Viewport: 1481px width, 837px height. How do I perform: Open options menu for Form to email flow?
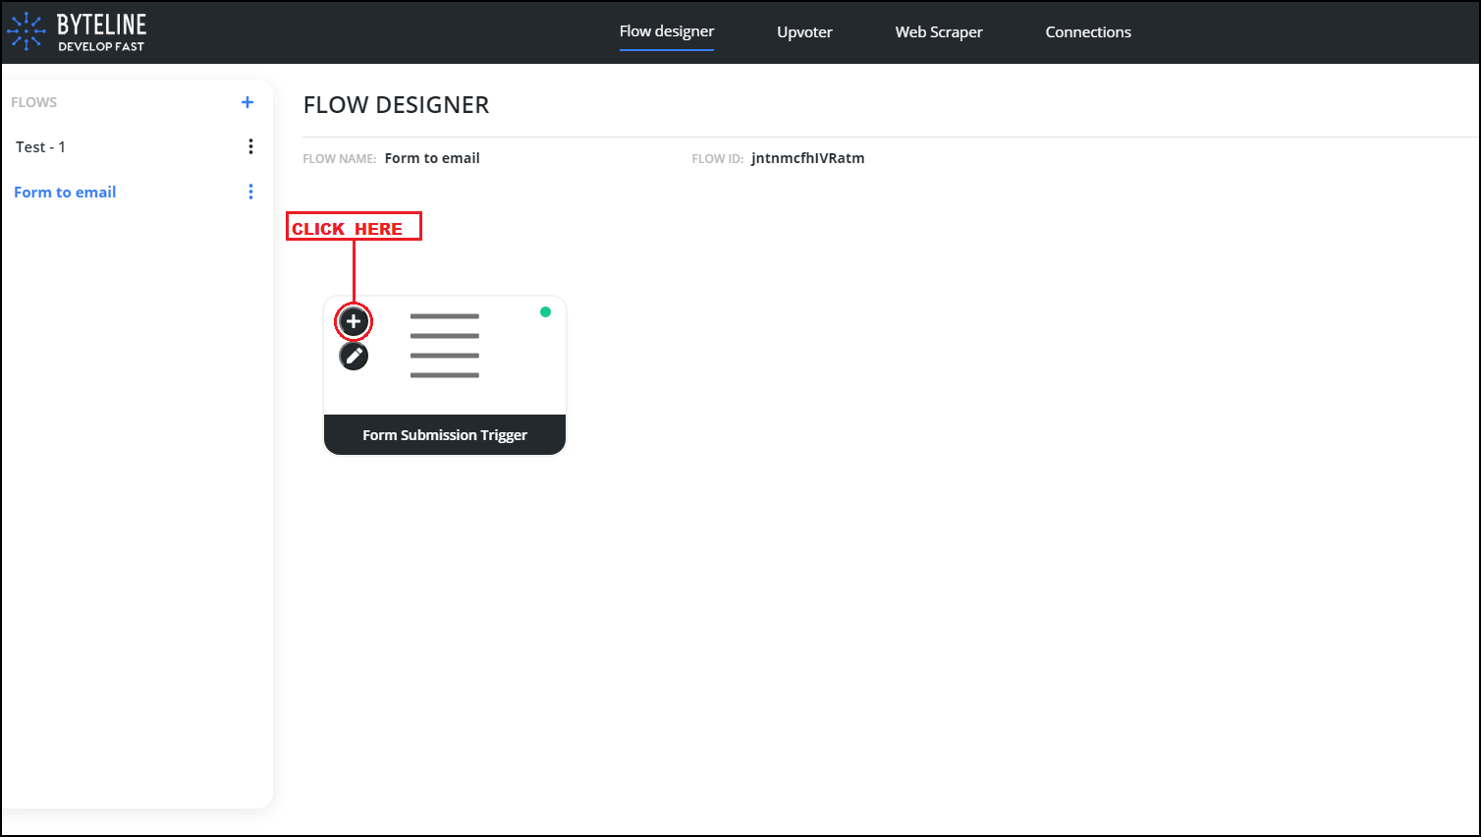(250, 192)
